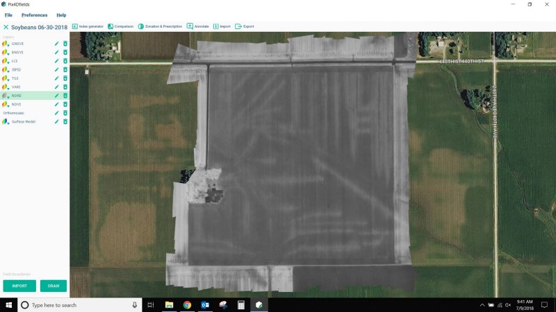This screenshot has height=312, width=556.
Task: Open the Comparison tool
Action: 120,26
